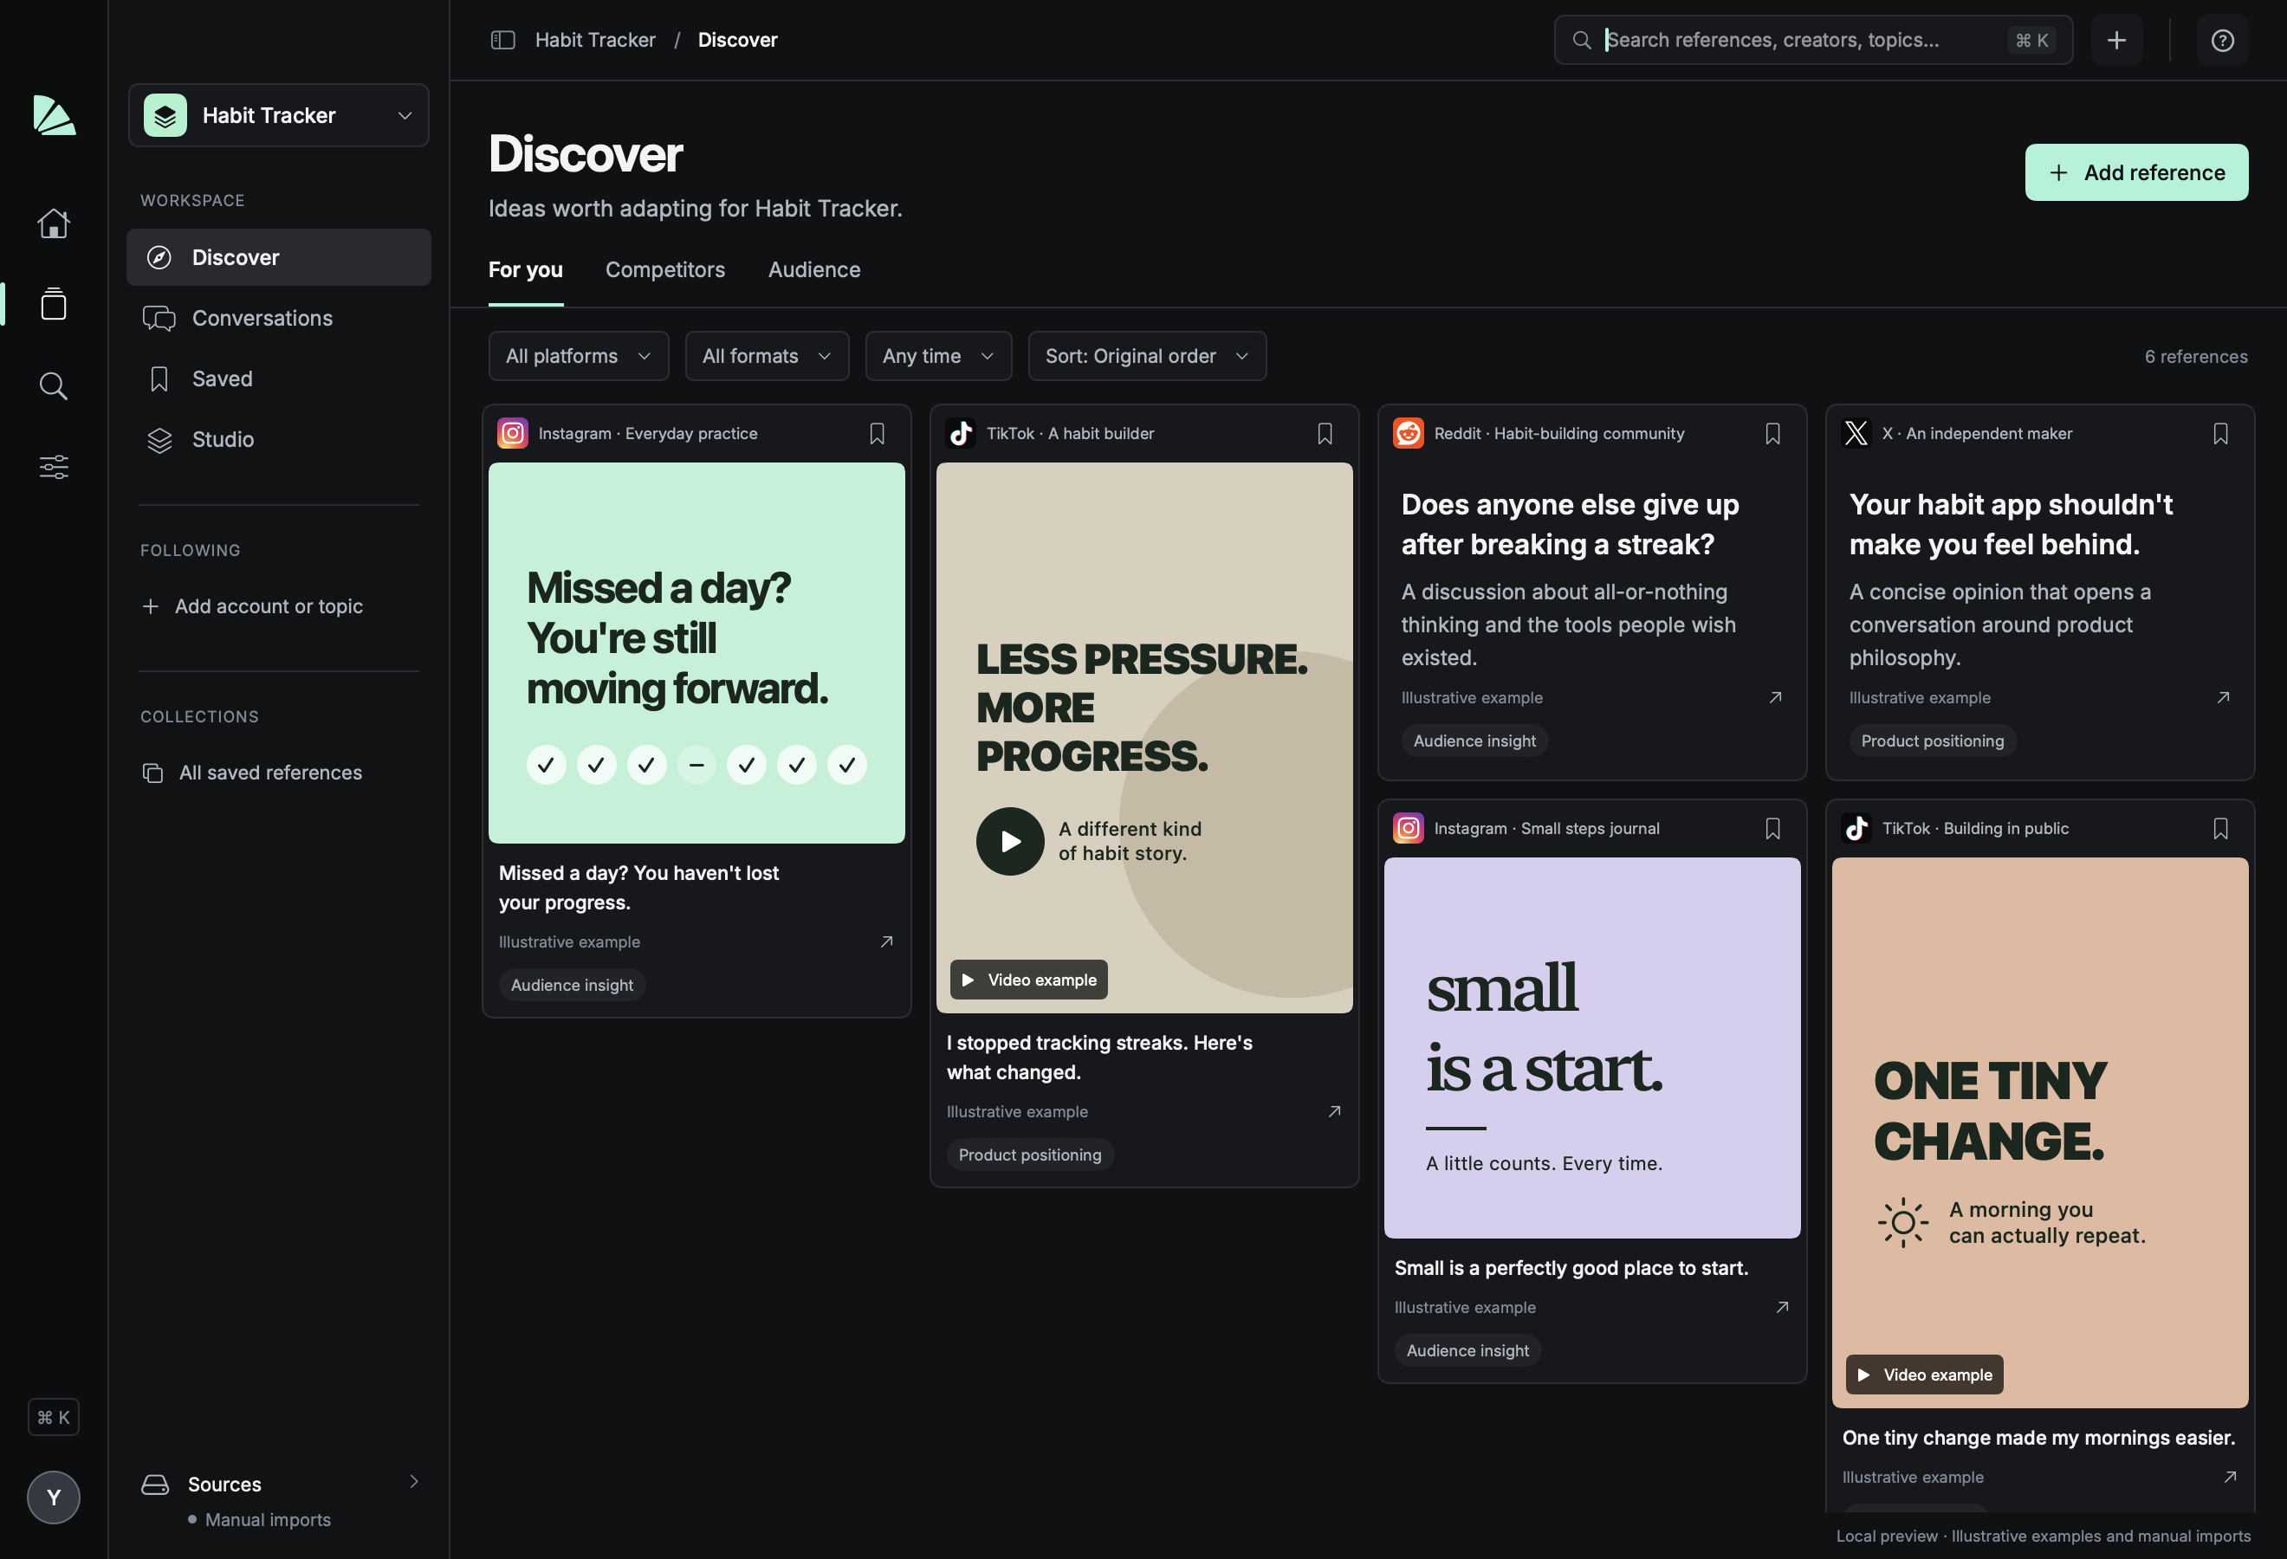This screenshot has width=2287, height=1559.
Task: Switch to the Competitors tab
Action: tap(665, 269)
